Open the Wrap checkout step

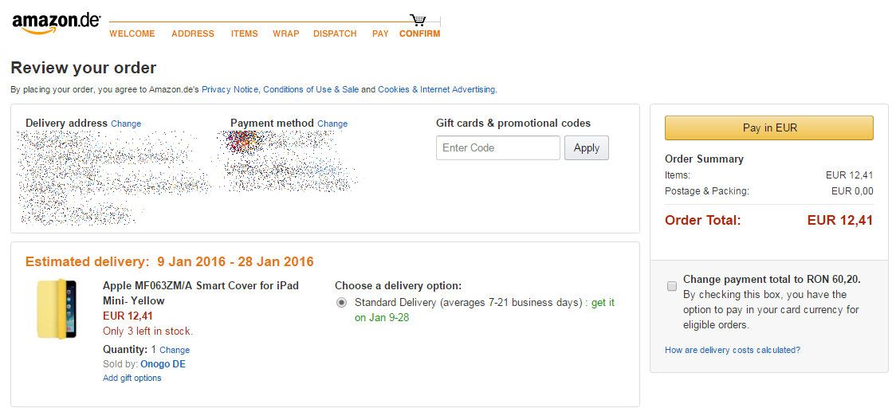click(286, 33)
